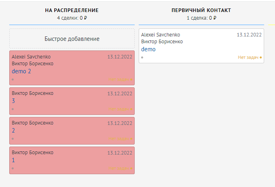Open deal named 3

[13, 101]
